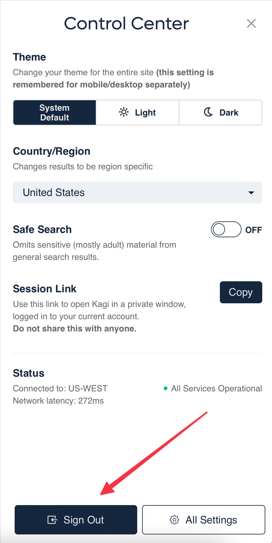Click the caret arrow in the country selector

point(251,193)
